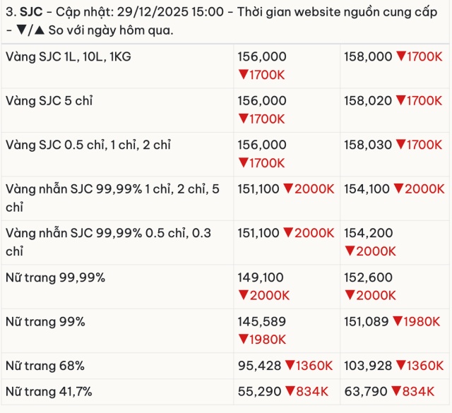
Task: Click the Vàng SJC 1L, 10L, 1KG row label
Action: click(x=69, y=56)
